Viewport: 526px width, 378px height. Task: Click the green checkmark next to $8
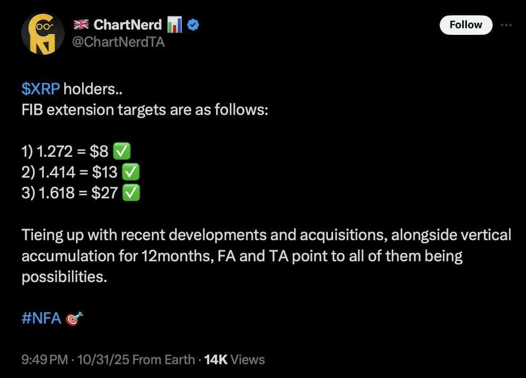pos(122,152)
